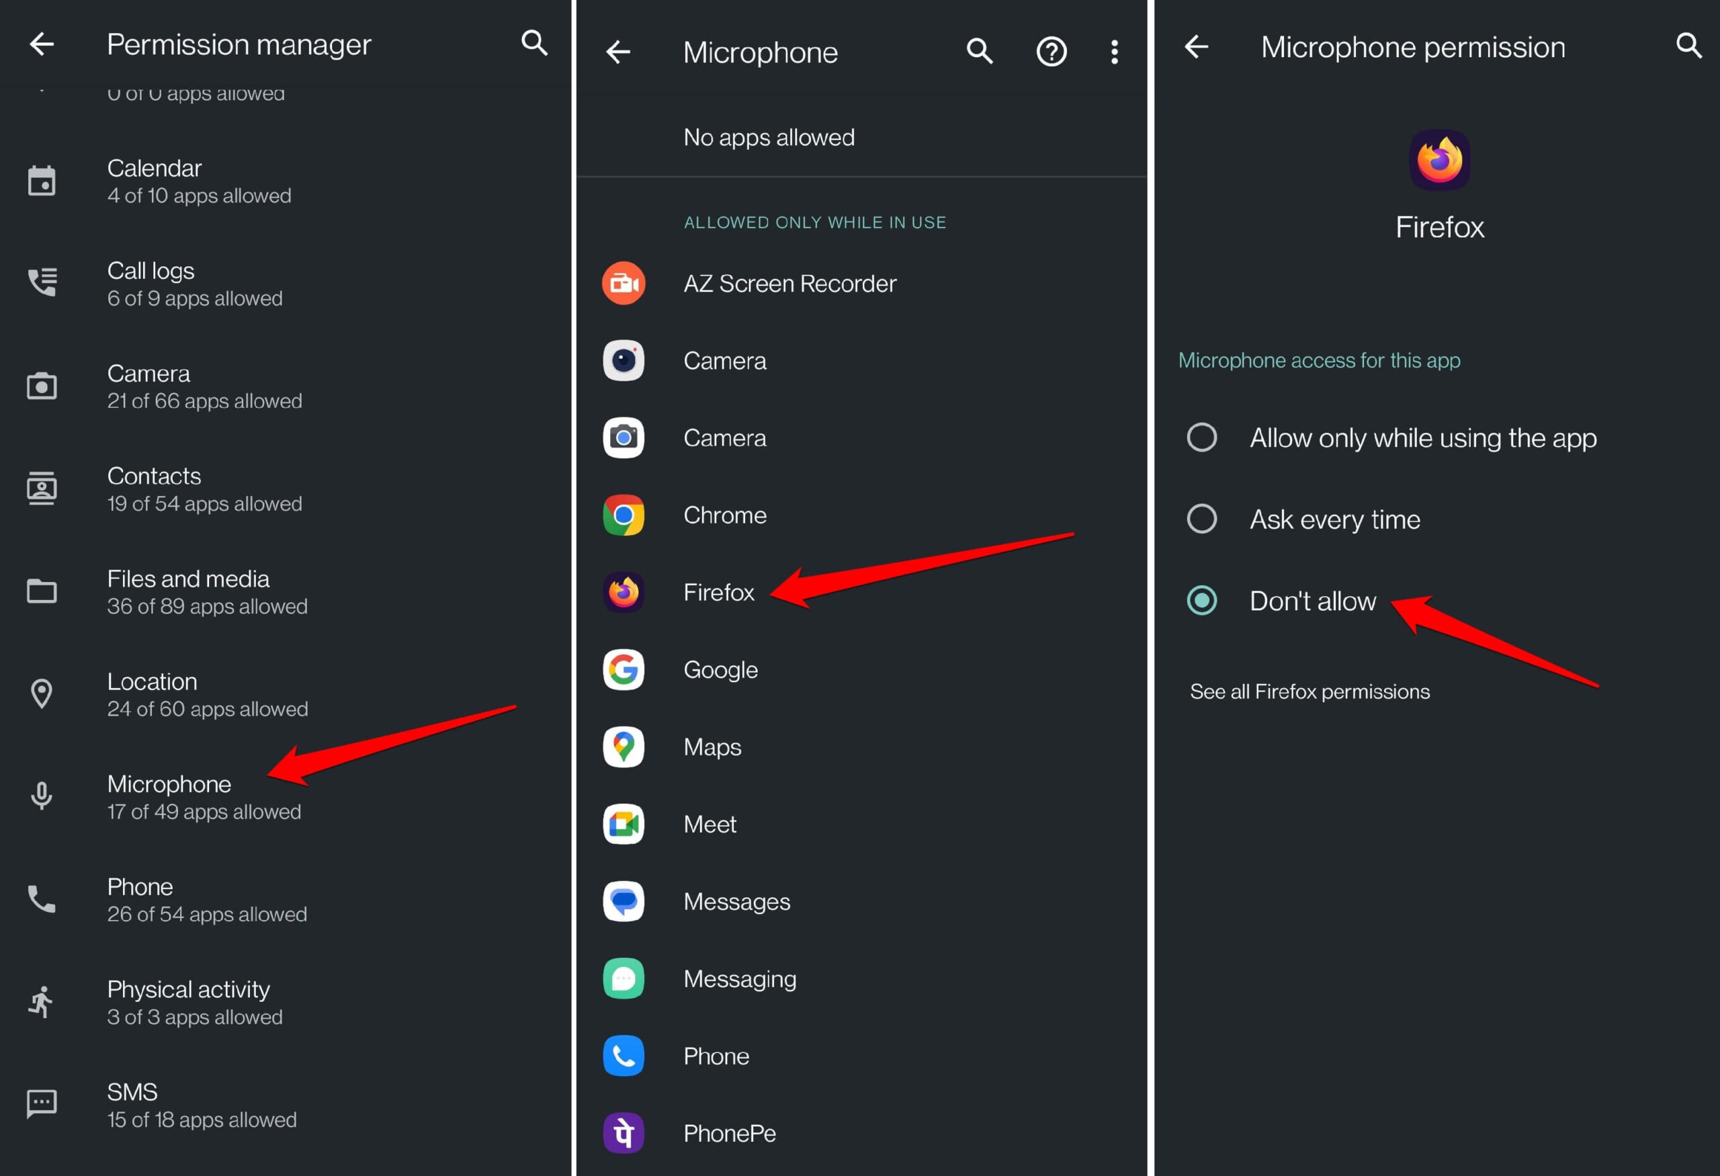Select the Google Maps icon

tap(623, 747)
